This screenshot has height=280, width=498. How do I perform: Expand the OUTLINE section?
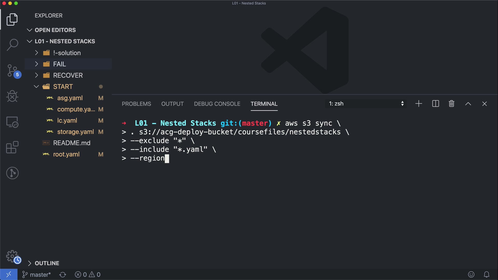[47, 263]
